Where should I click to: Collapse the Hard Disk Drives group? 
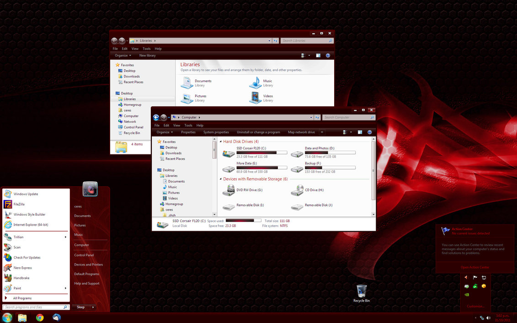click(221, 142)
